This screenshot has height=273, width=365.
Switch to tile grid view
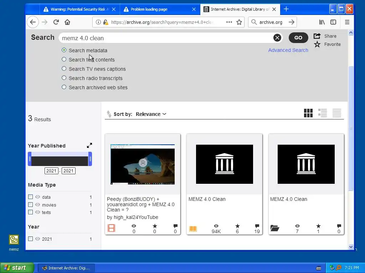pyautogui.click(x=308, y=113)
